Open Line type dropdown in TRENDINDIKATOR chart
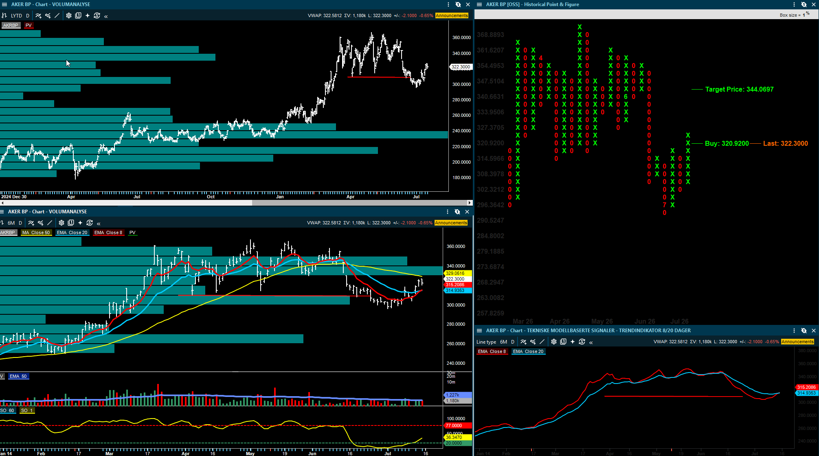This screenshot has height=456, width=819. click(486, 342)
